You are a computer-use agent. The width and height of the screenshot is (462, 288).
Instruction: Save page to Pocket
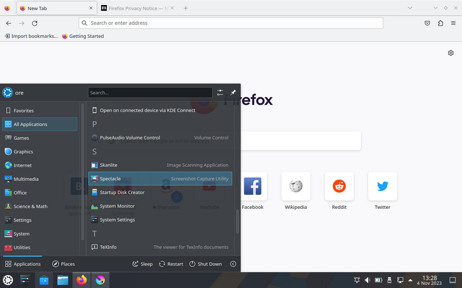coord(427,23)
